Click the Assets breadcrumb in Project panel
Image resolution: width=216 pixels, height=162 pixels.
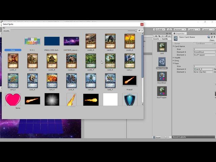[156, 39]
